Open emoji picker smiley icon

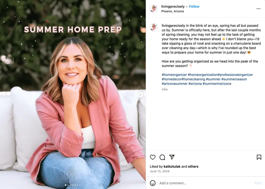tap(153, 183)
